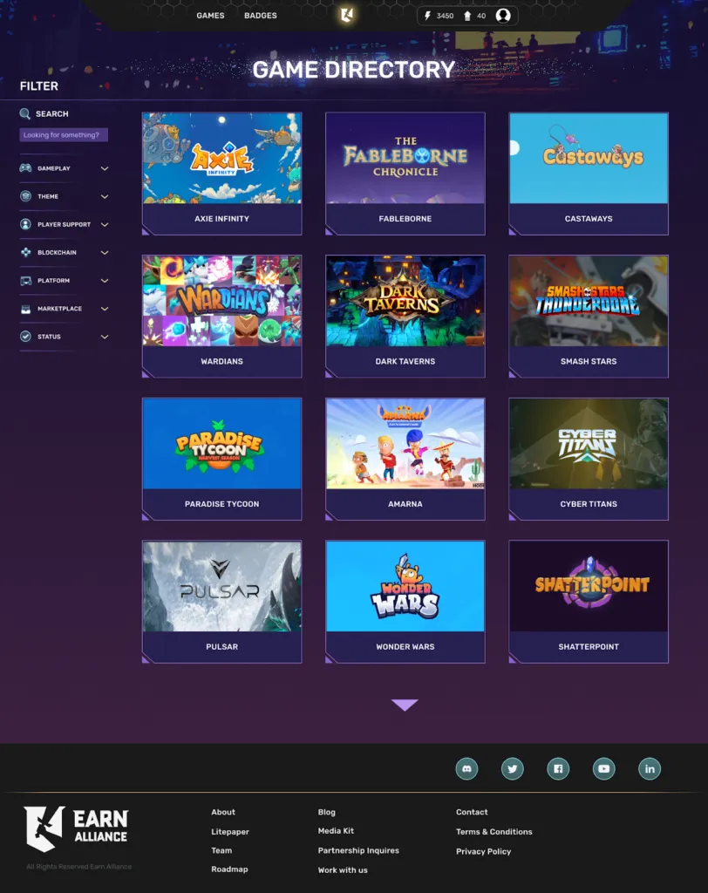Open the Twitter social icon
708x893 pixels.
tap(513, 769)
